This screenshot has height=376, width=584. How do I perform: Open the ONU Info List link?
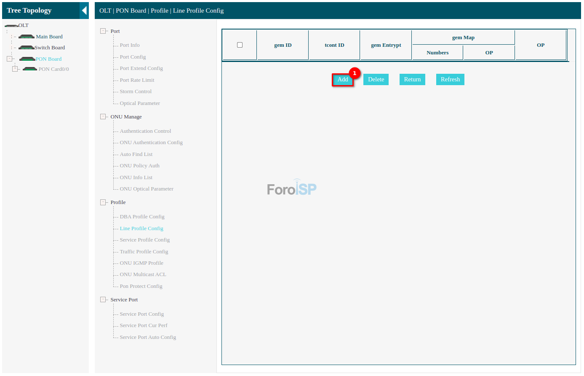click(136, 177)
